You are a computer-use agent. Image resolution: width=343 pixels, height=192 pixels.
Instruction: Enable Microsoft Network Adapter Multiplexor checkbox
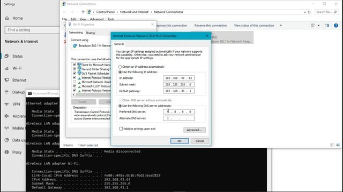point(74,82)
